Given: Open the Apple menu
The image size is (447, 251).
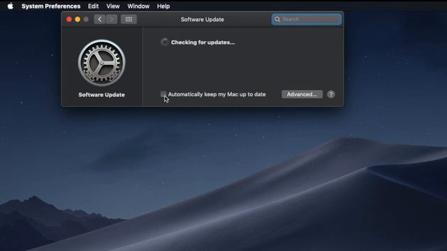Looking at the screenshot, I should [x=10, y=6].
